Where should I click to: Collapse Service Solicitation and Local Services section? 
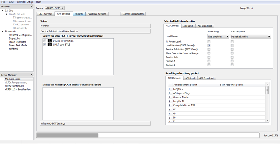click(95, 31)
